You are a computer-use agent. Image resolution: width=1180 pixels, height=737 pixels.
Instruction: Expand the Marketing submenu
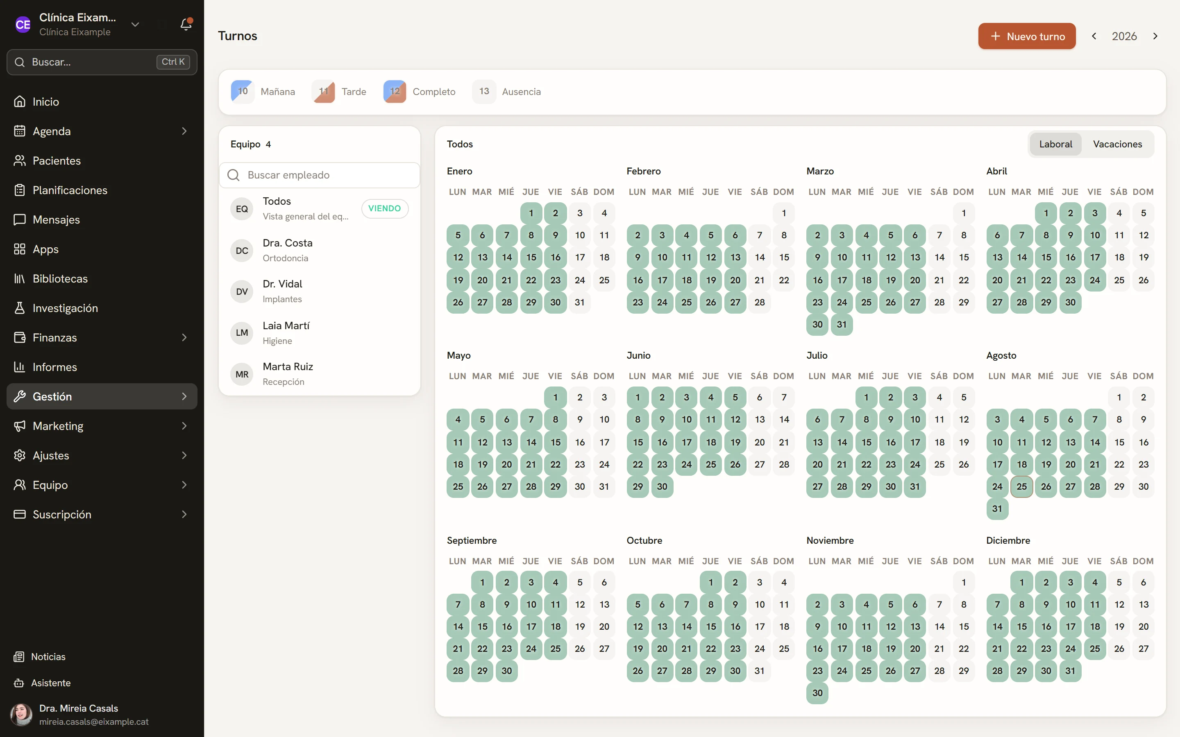click(184, 426)
